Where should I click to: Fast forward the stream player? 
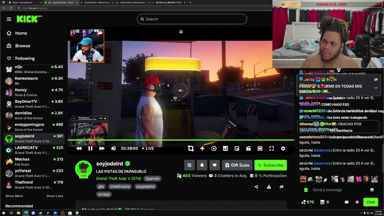pyautogui.click(x=102, y=148)
